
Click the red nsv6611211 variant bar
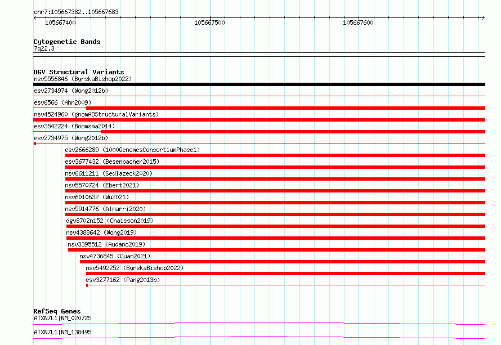275,179
